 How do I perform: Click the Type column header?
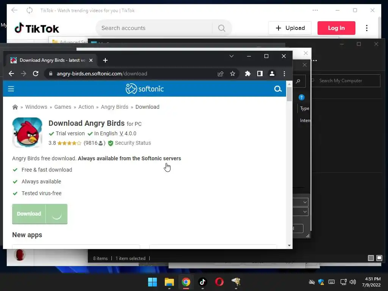(304, 108)
